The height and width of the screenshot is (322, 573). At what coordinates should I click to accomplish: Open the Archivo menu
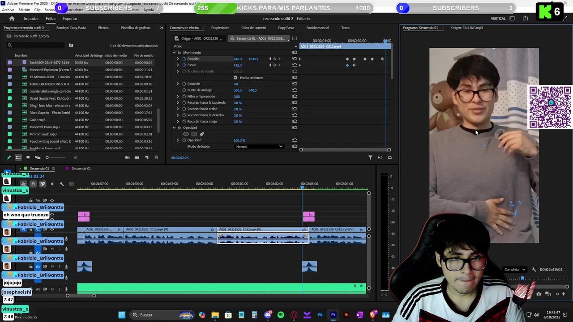click(8, 9)
